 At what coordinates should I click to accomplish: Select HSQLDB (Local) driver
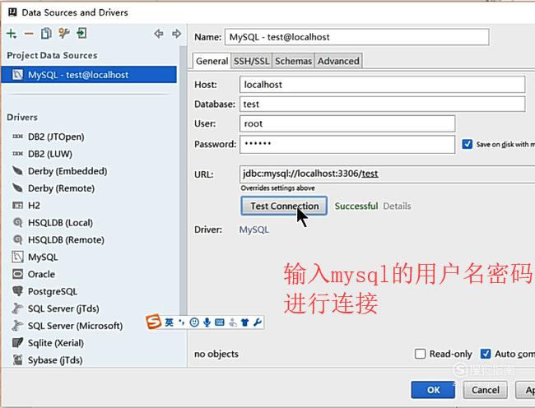pos(60,223)
